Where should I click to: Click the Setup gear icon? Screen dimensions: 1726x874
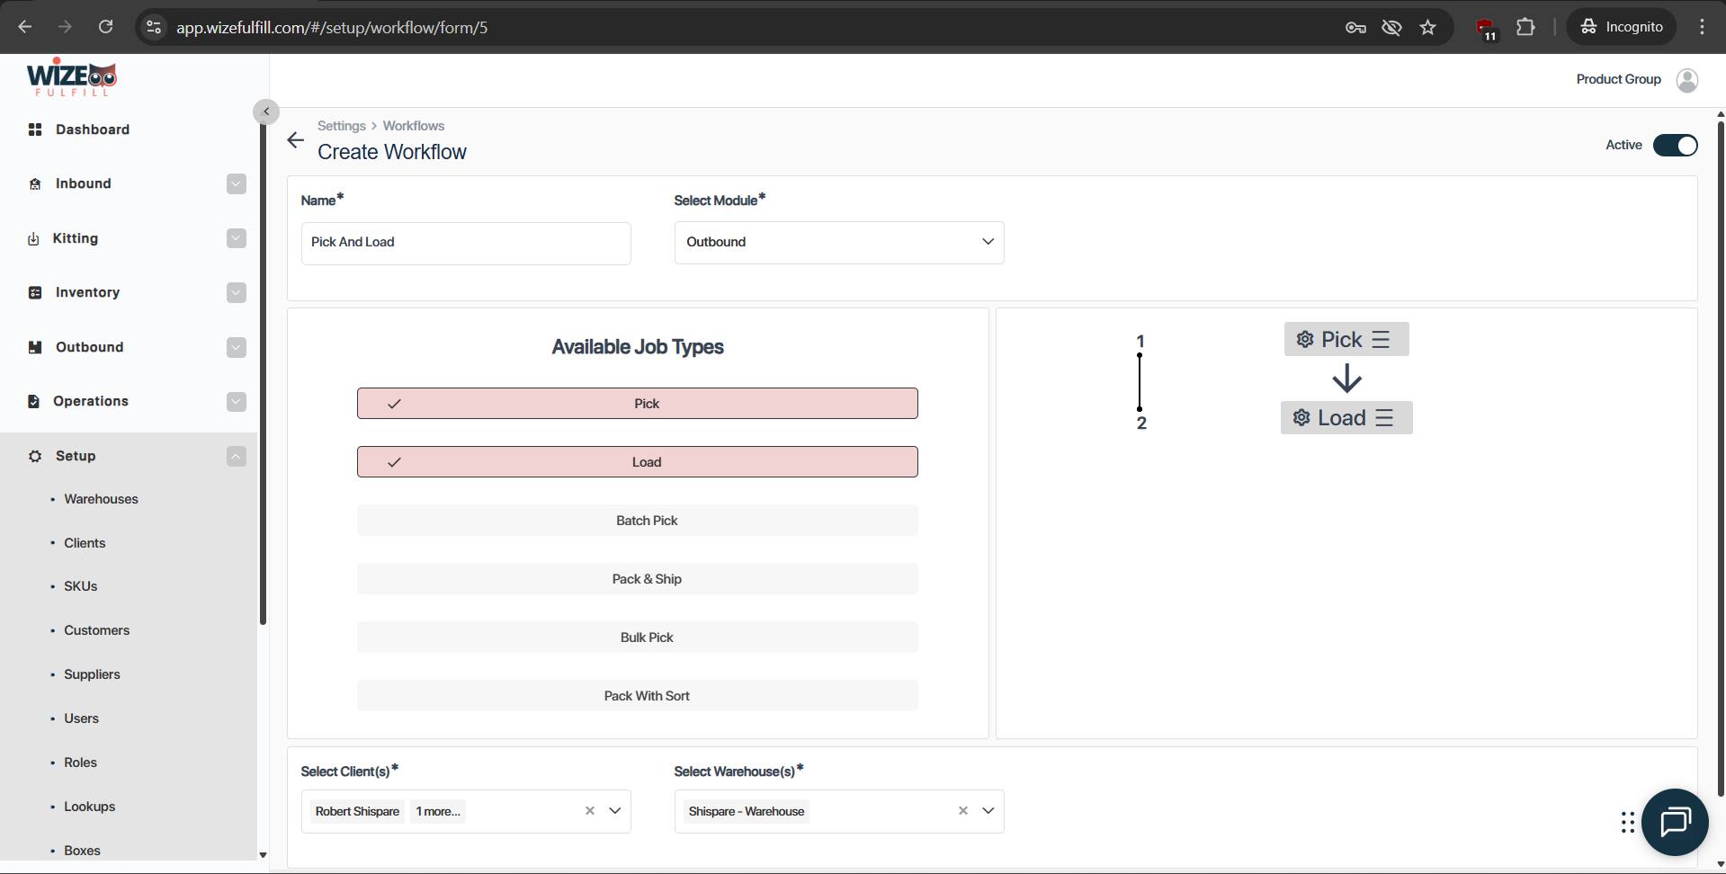(35, 456)
